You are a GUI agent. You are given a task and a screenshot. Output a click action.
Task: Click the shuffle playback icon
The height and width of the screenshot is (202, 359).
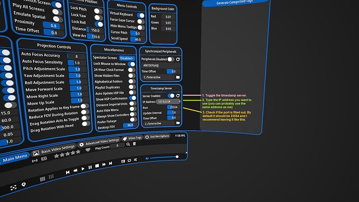tap(135, 160)
